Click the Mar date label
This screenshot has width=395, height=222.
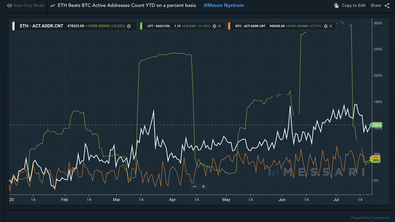click(x=117, y=200)
